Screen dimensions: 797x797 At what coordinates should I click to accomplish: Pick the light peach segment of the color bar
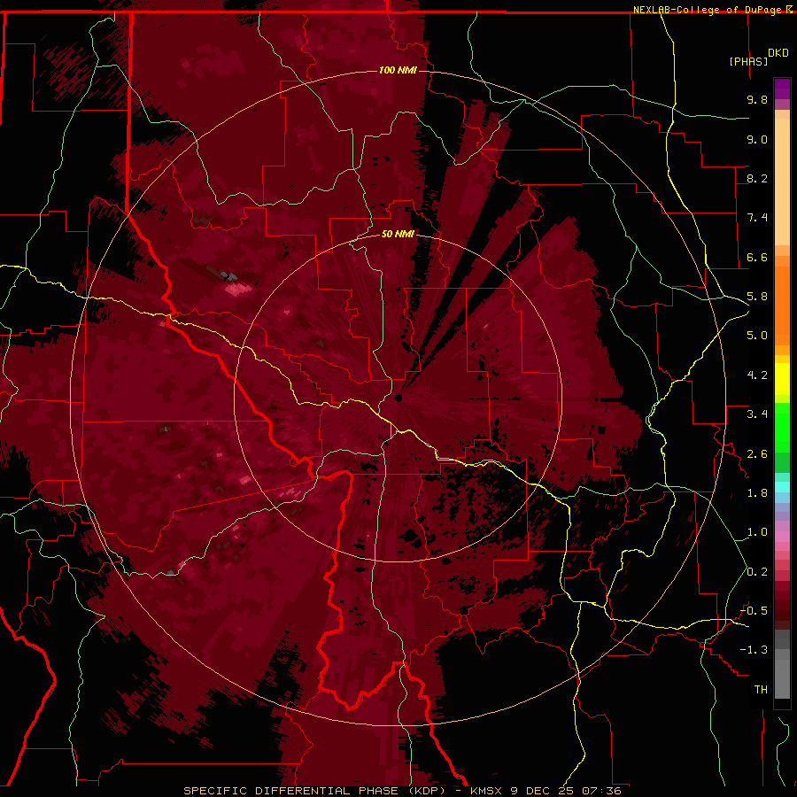pyautogui.click(x=782, y=182)
